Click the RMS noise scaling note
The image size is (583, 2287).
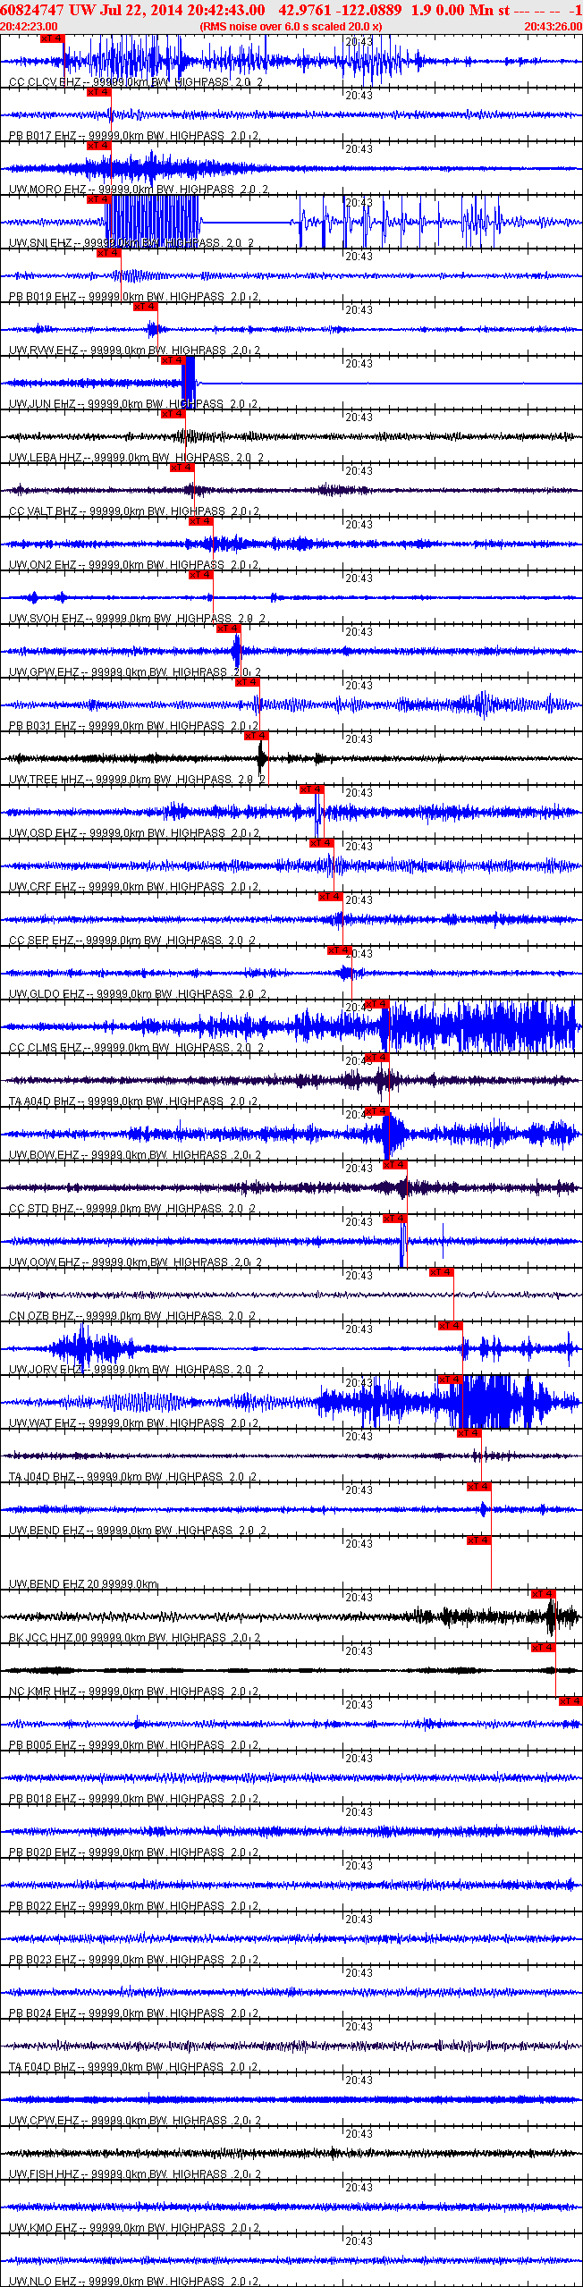tap(291, 27)
